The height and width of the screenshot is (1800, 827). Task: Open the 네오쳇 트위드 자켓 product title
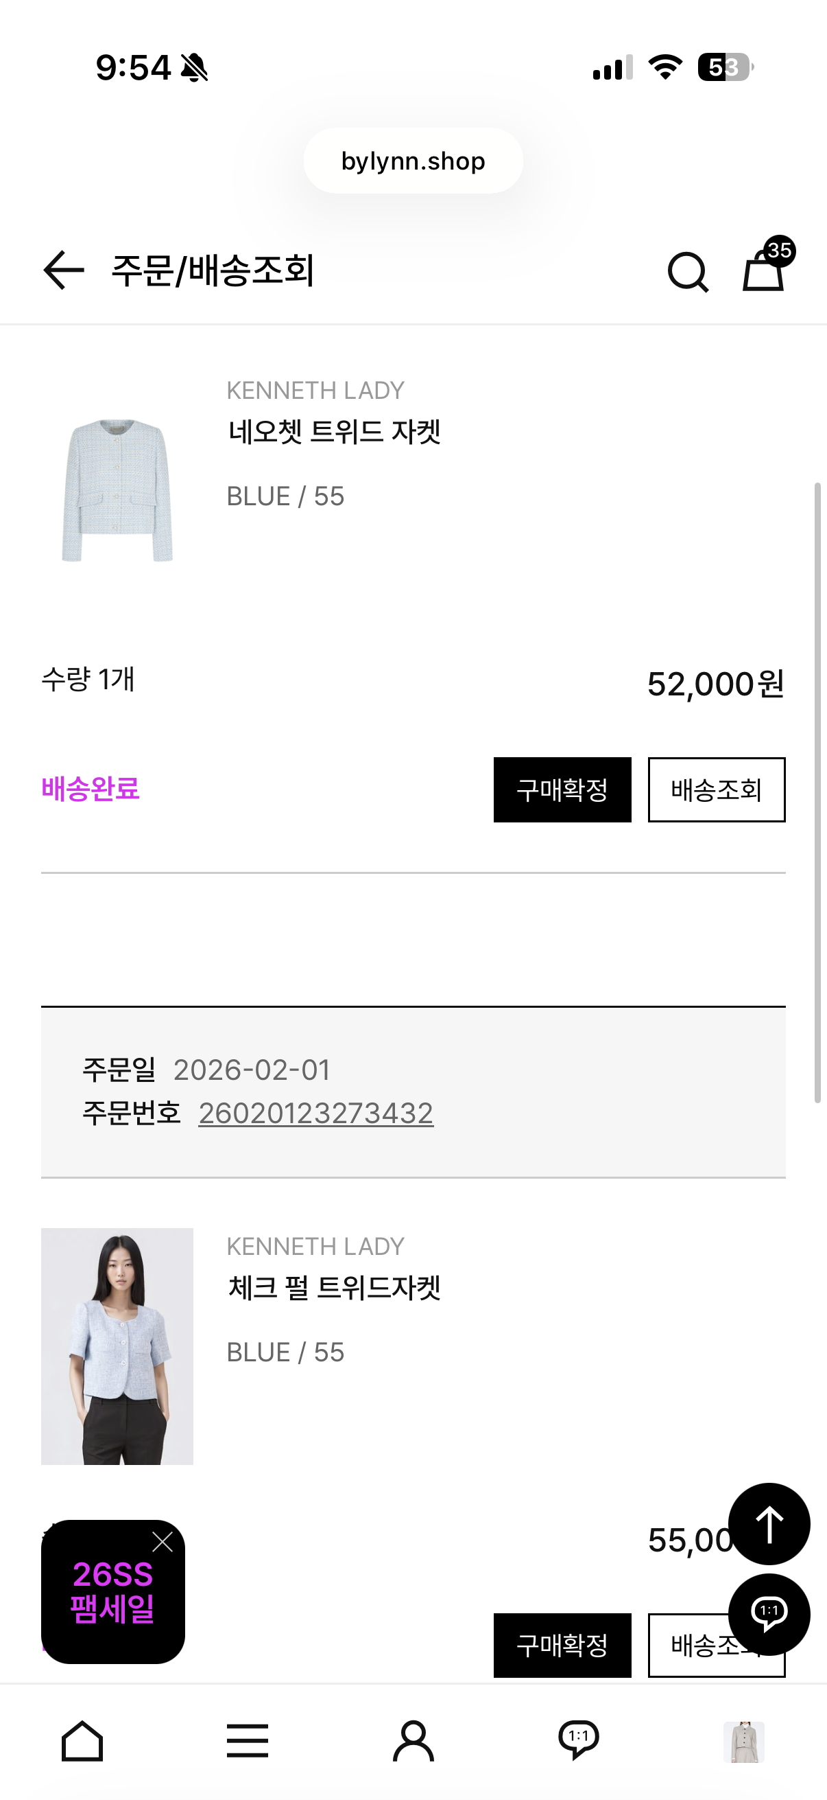click(x=334, y=432)
